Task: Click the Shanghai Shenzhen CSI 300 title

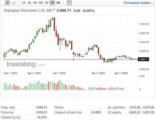Action: coord(28,11)
